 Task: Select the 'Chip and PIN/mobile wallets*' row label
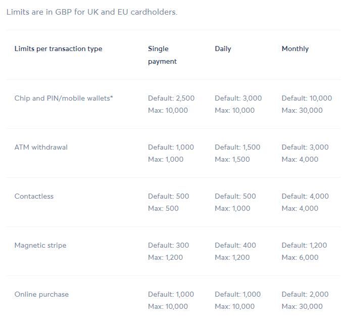point(64,98)
